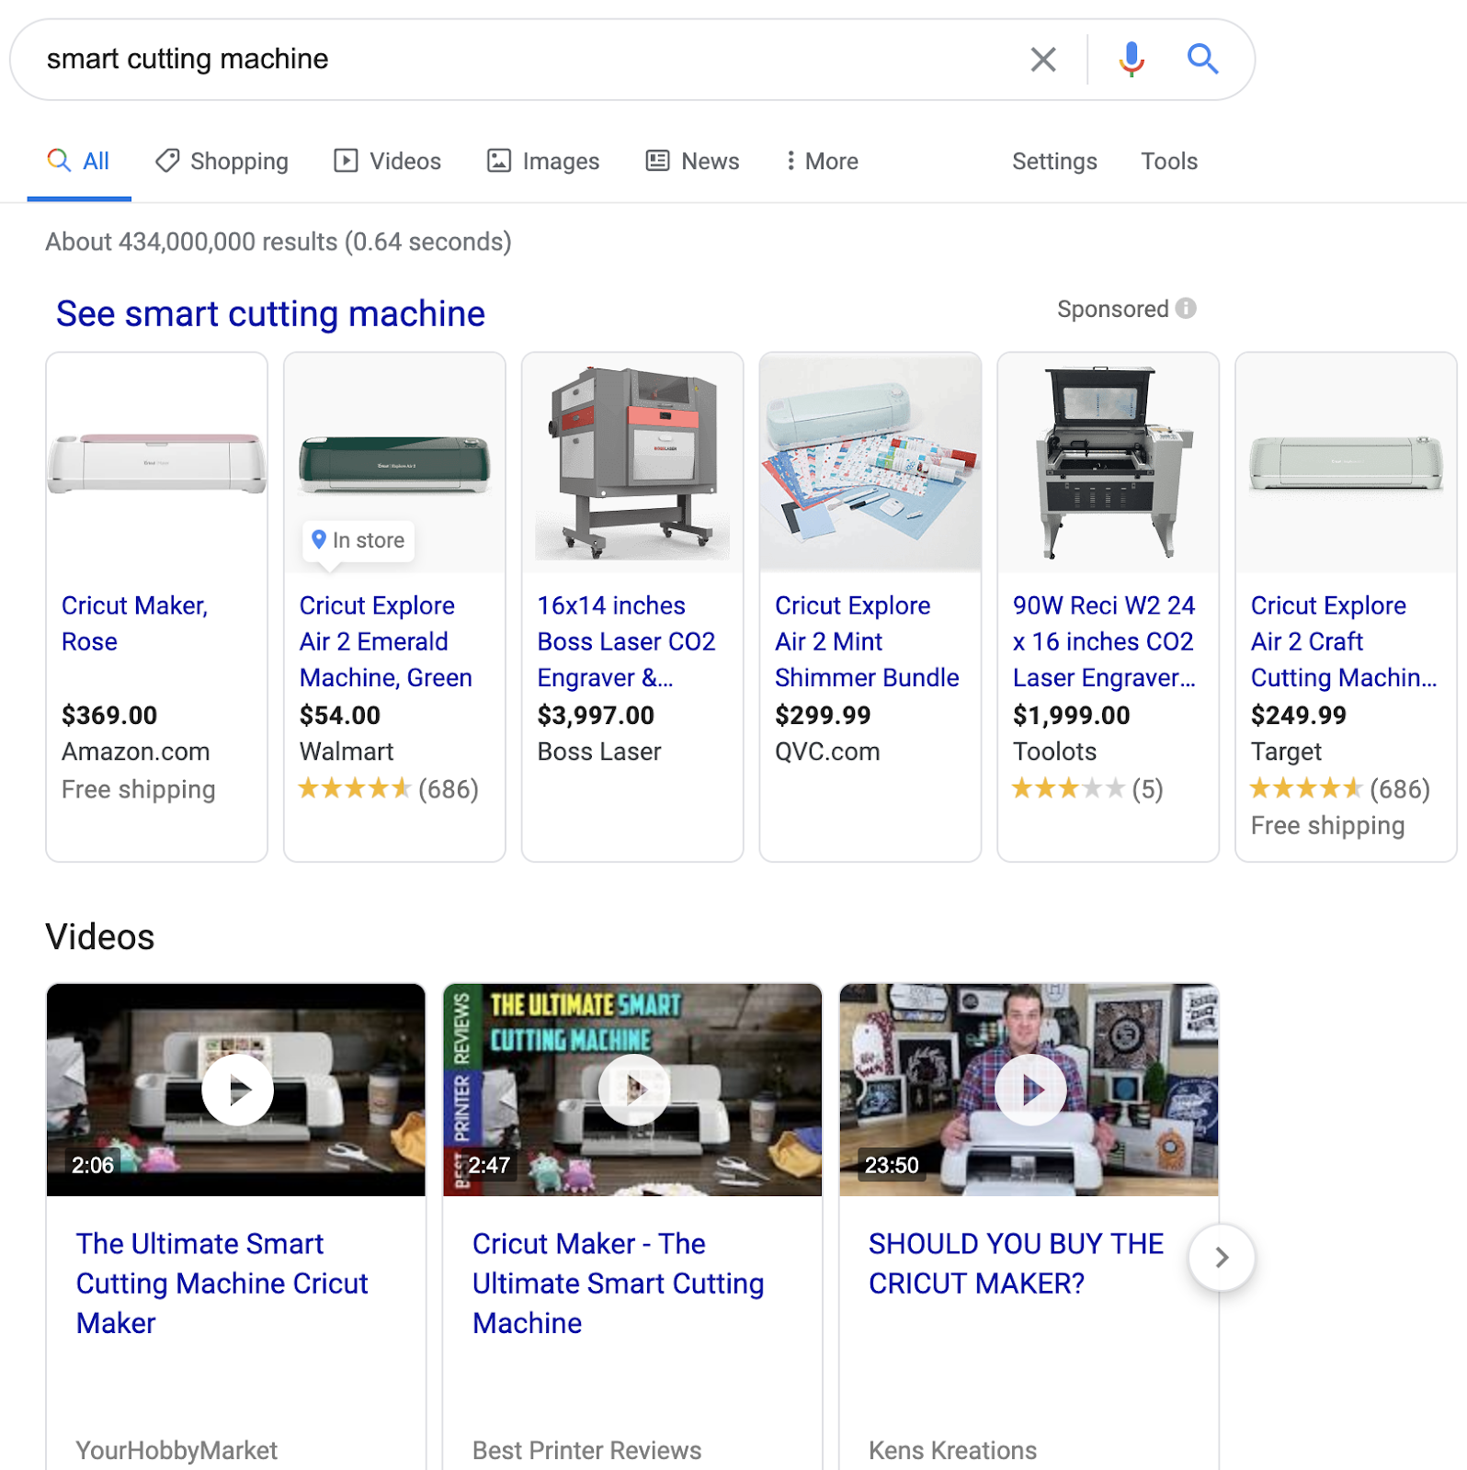Click the Cricut Maker Rose product image
Screen dimensions: 1467x1470
pos(157,463)
